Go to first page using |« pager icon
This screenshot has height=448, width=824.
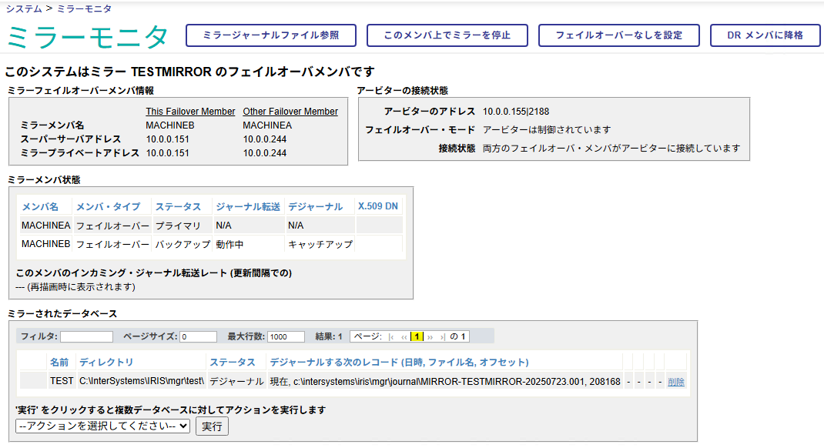coord(392,336)
